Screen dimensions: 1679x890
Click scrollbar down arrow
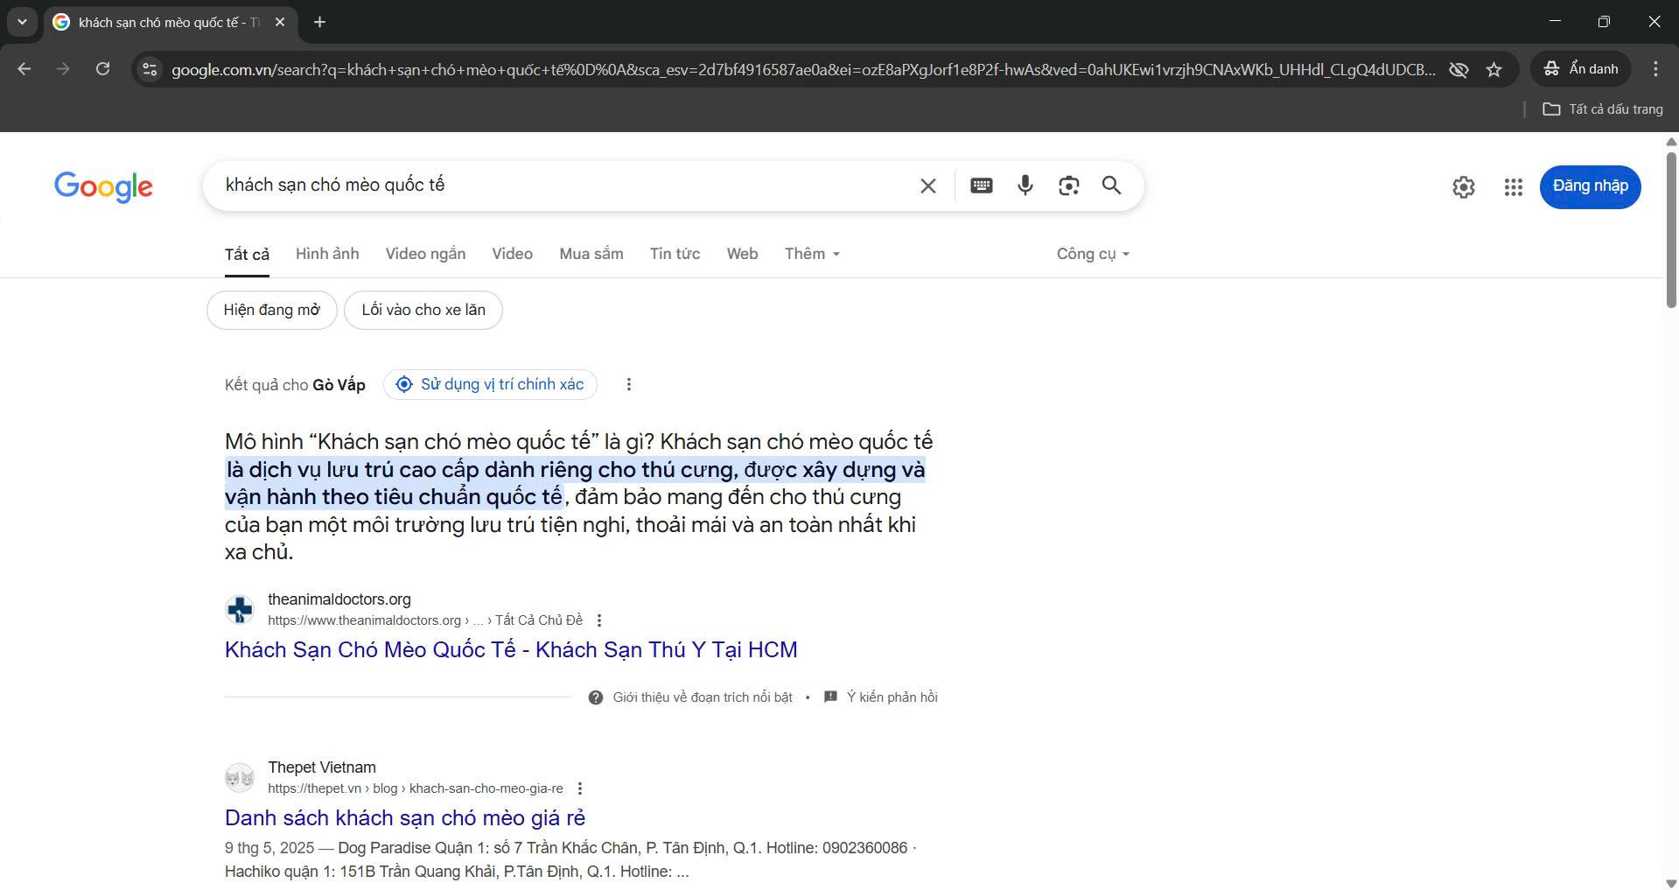point(1671,882)
